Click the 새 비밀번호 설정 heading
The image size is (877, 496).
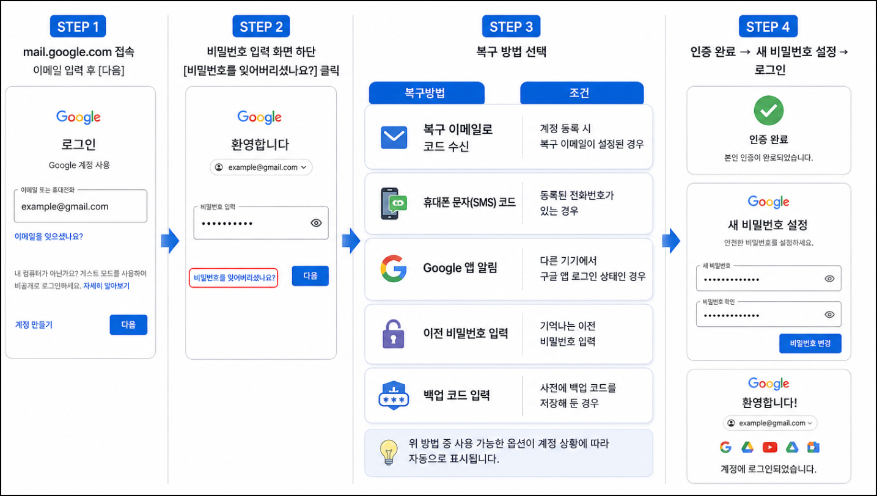(x=768, y=225)
